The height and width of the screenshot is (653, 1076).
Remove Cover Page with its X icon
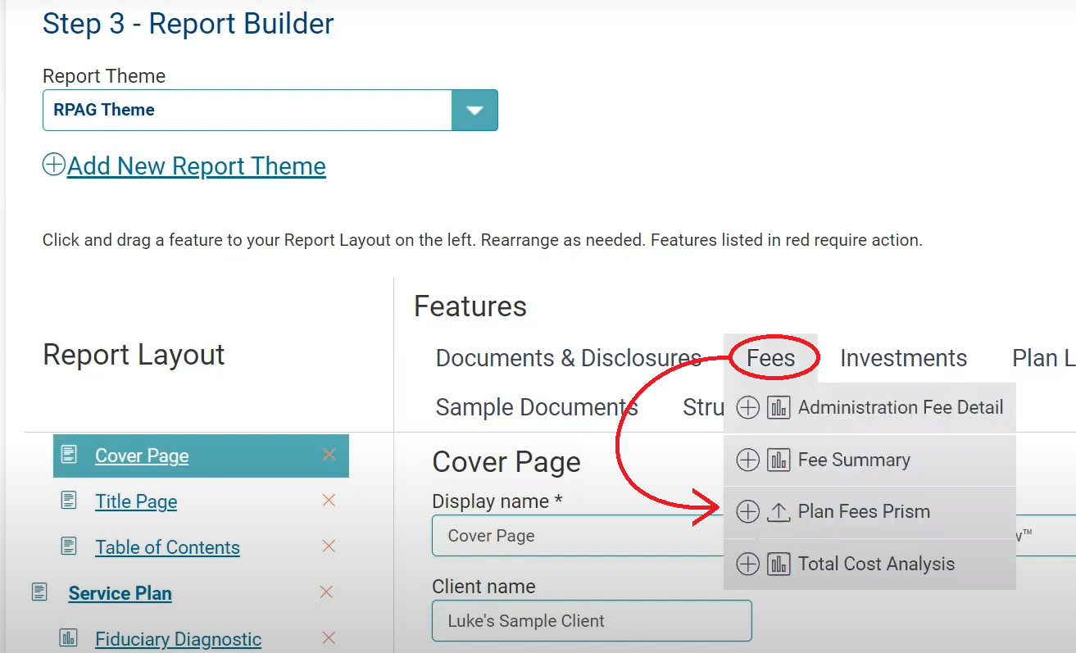point(329,454)
